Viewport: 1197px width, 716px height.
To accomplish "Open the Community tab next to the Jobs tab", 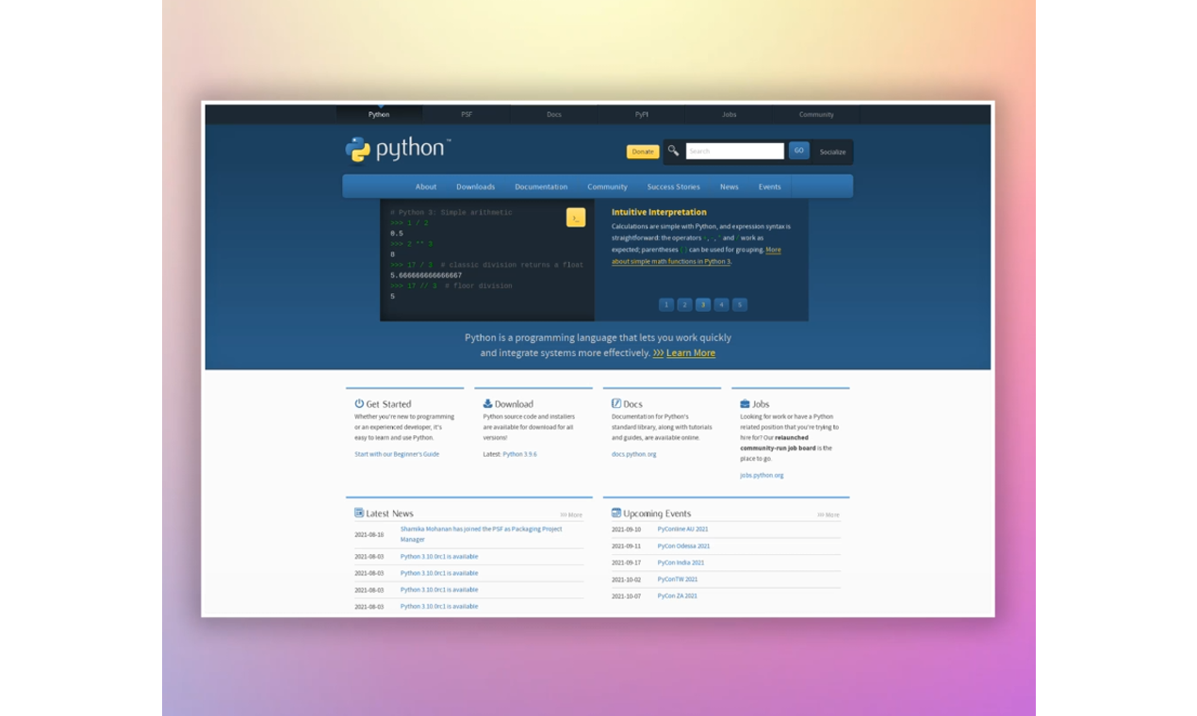I will pos(816,114).
